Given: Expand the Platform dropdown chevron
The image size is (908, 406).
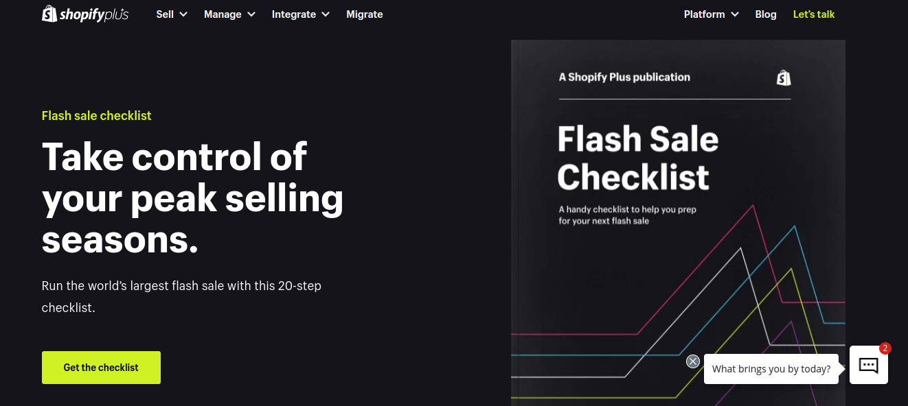Looking at the screenshot, I should pyautogui.click(x=735, y=14).
